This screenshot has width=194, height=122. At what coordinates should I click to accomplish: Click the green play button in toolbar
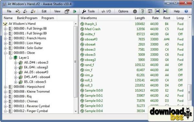pos(75,12)
